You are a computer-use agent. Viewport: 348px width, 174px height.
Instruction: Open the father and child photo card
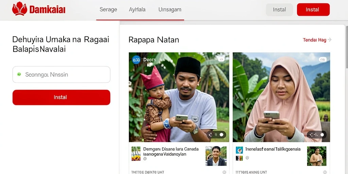click(x=179, y=97)
